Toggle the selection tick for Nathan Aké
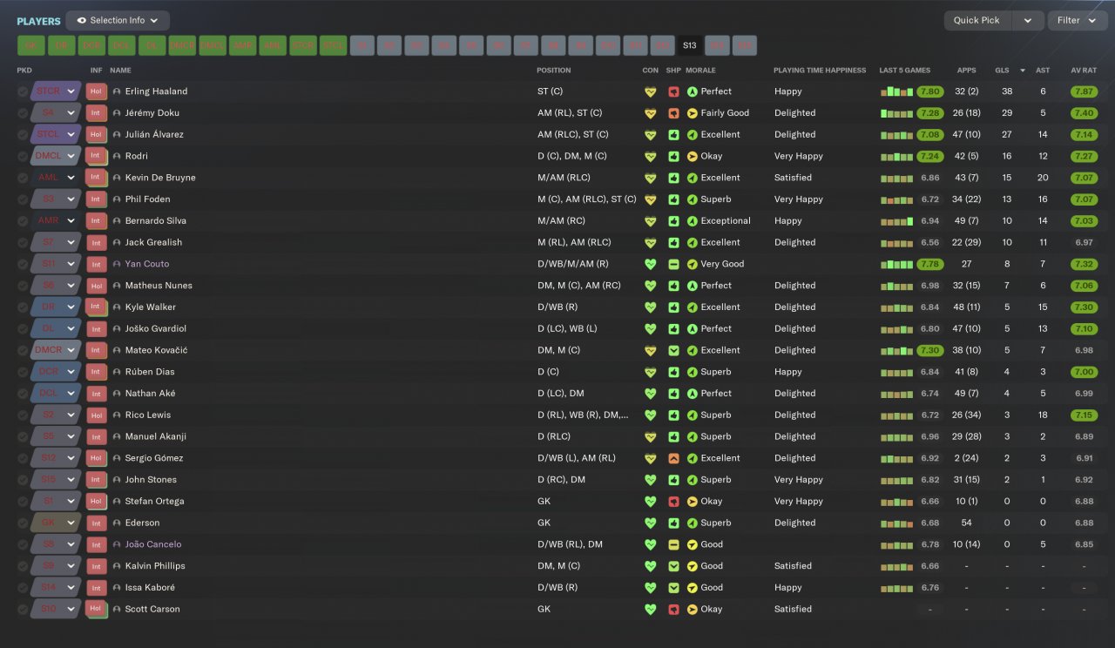 pos(22,394)
